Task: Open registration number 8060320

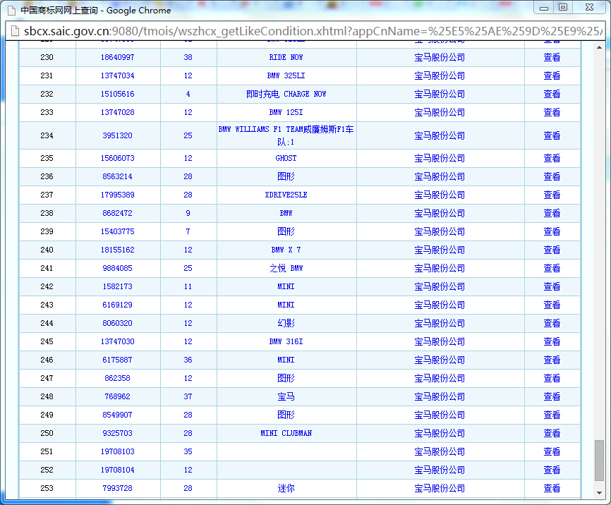Action: tap(117, 323)
